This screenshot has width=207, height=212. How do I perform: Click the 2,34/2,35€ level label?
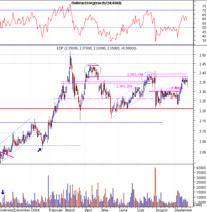point(124,86)
